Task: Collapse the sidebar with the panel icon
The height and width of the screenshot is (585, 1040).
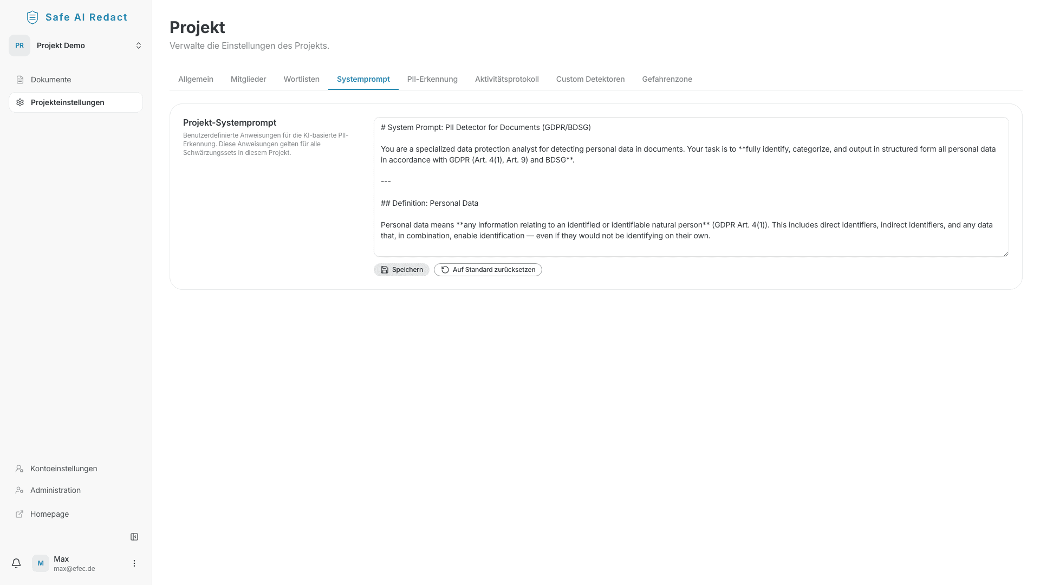Action: point(134,537)
